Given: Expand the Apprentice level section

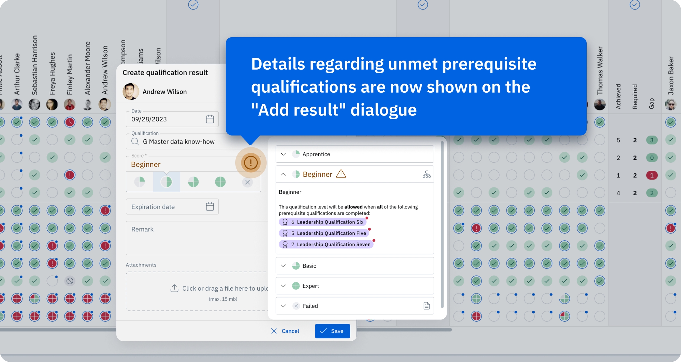Looking at the screenshot, I should pyautogui.click(x=283, y=154).
